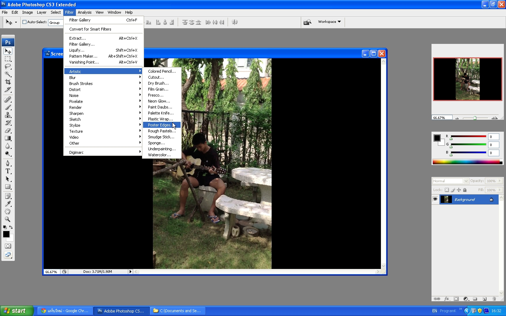Toggle Lock position icon

tap(459, 190)
